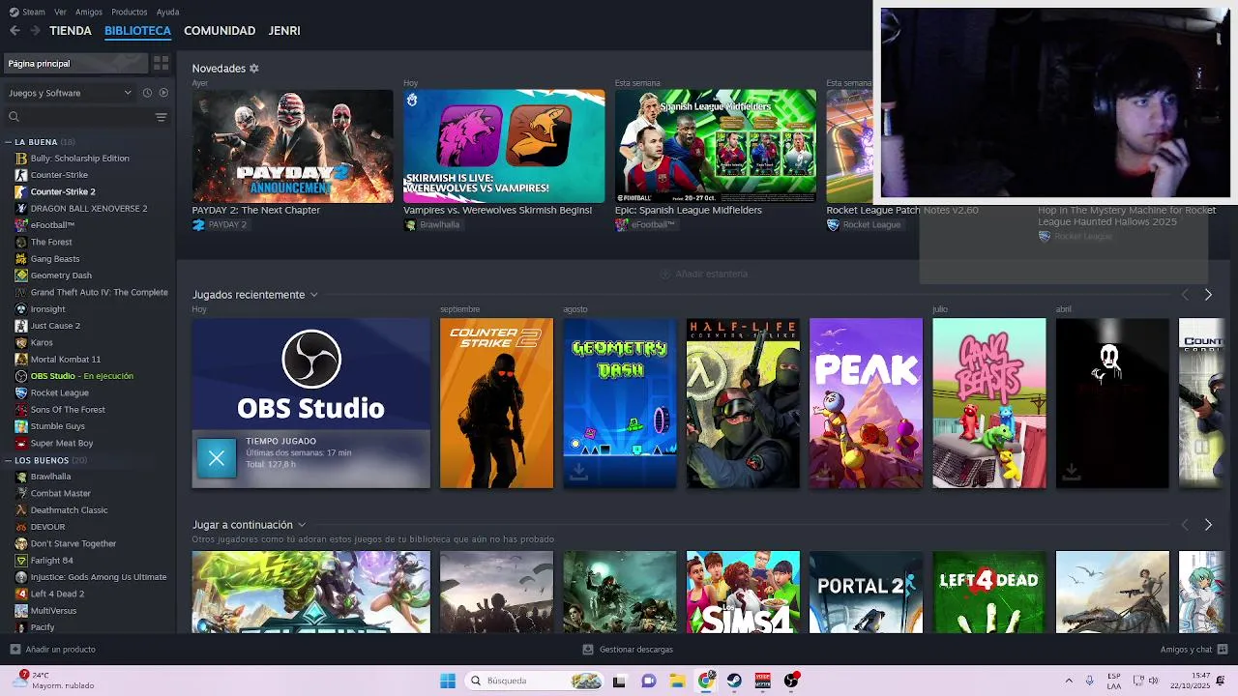The image size is (1238, 696).
Task: Click the Añadir un producto plus icon
Action: 15,650
